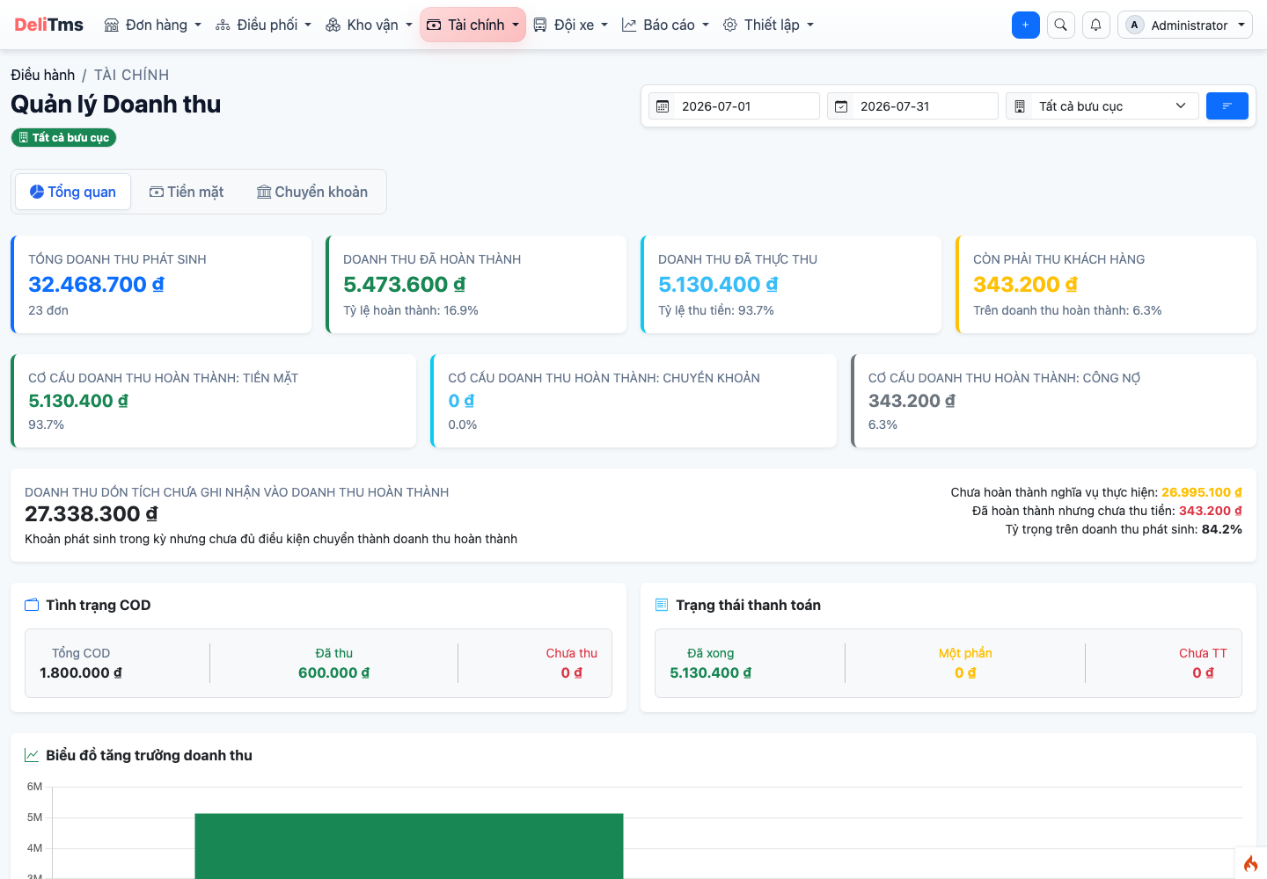Open the Báo cáo dropdown menu
1267x879 pixels.
coord(665,25)
